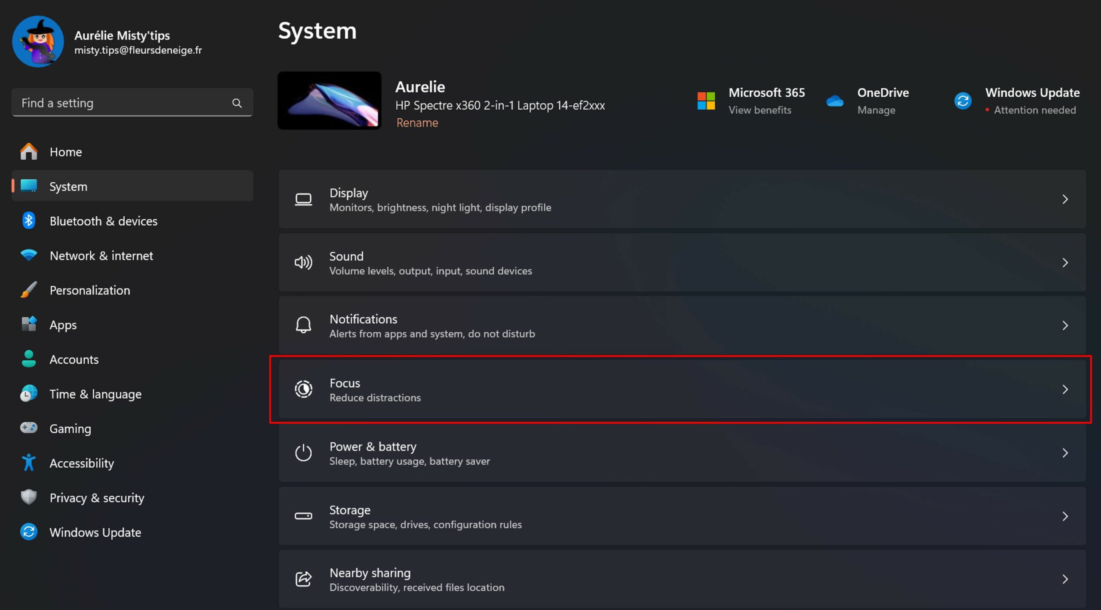Click the device wallpaper thumbnail
Viewport: 1101px width, 610px height.
pyautogui.click(x=329, y=101)
